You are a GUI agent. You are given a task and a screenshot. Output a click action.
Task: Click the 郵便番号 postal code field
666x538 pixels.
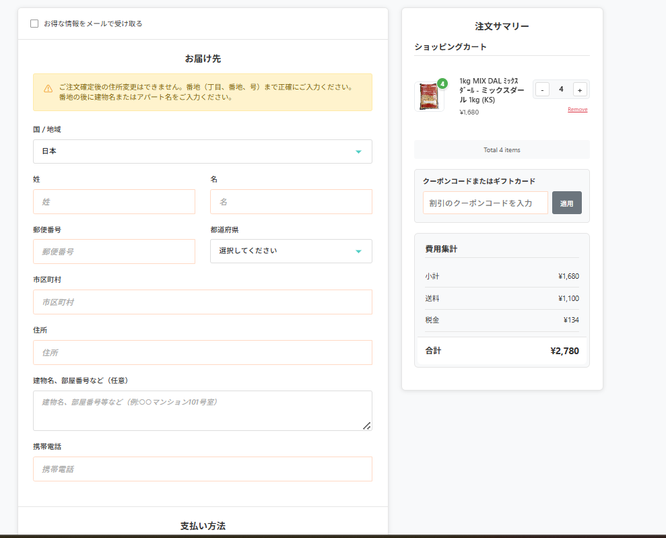click(114, 251)
